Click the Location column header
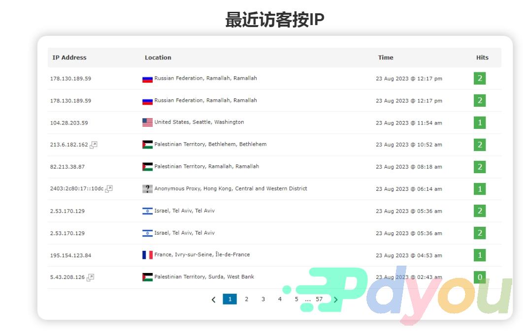 (x=158, y=58)
